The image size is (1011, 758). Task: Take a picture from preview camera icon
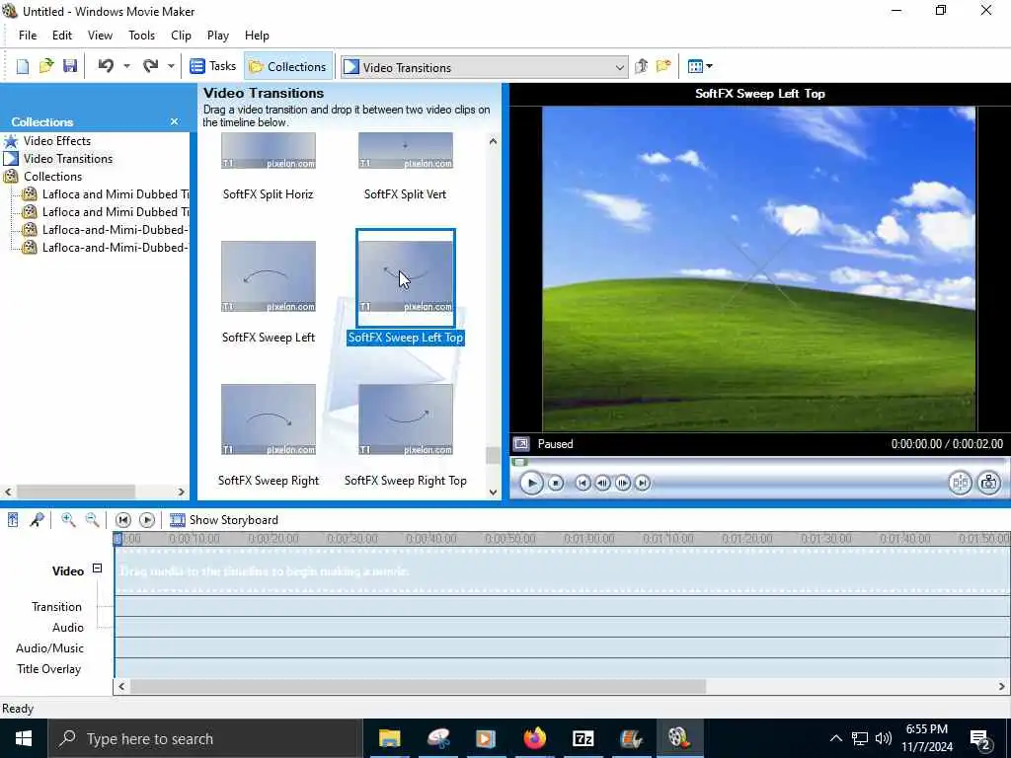pos(989,483)
